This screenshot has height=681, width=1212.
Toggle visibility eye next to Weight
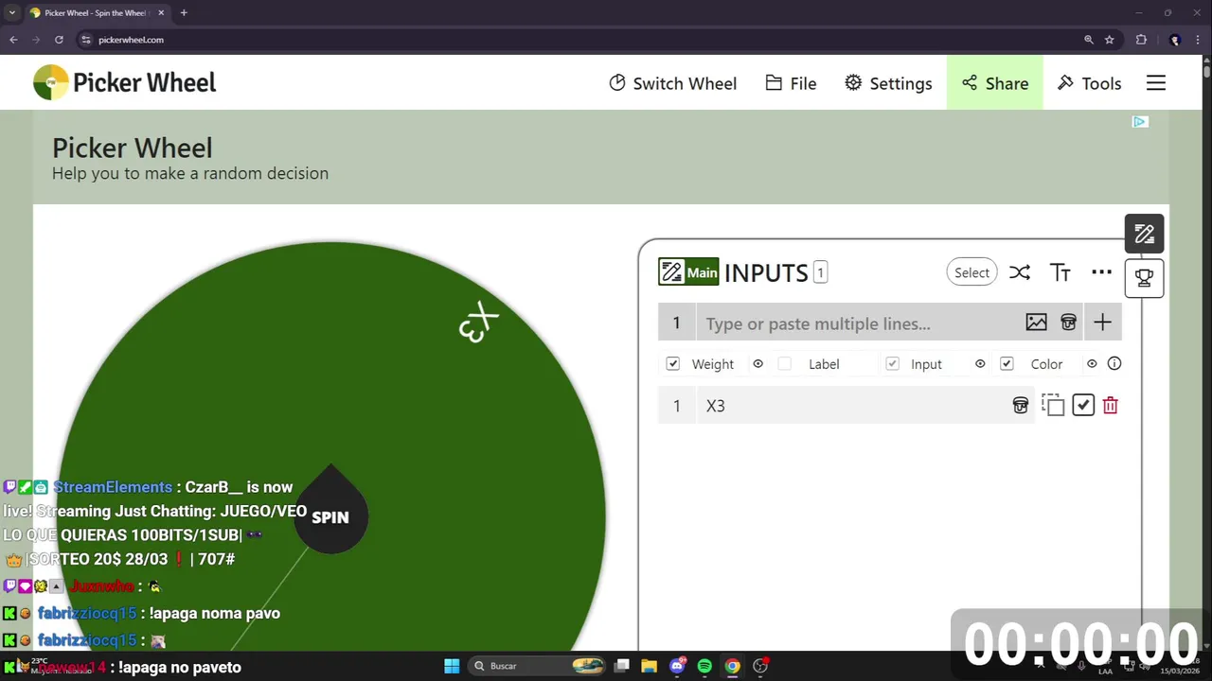(757, 363)
